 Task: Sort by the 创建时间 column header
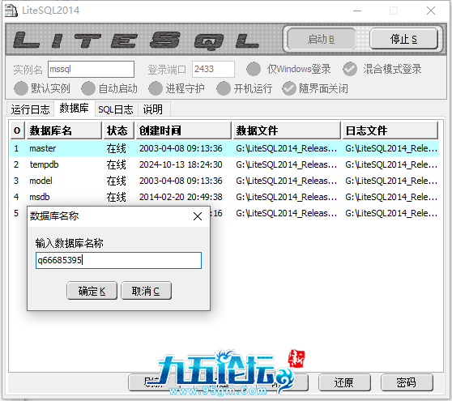coord(184,130)
